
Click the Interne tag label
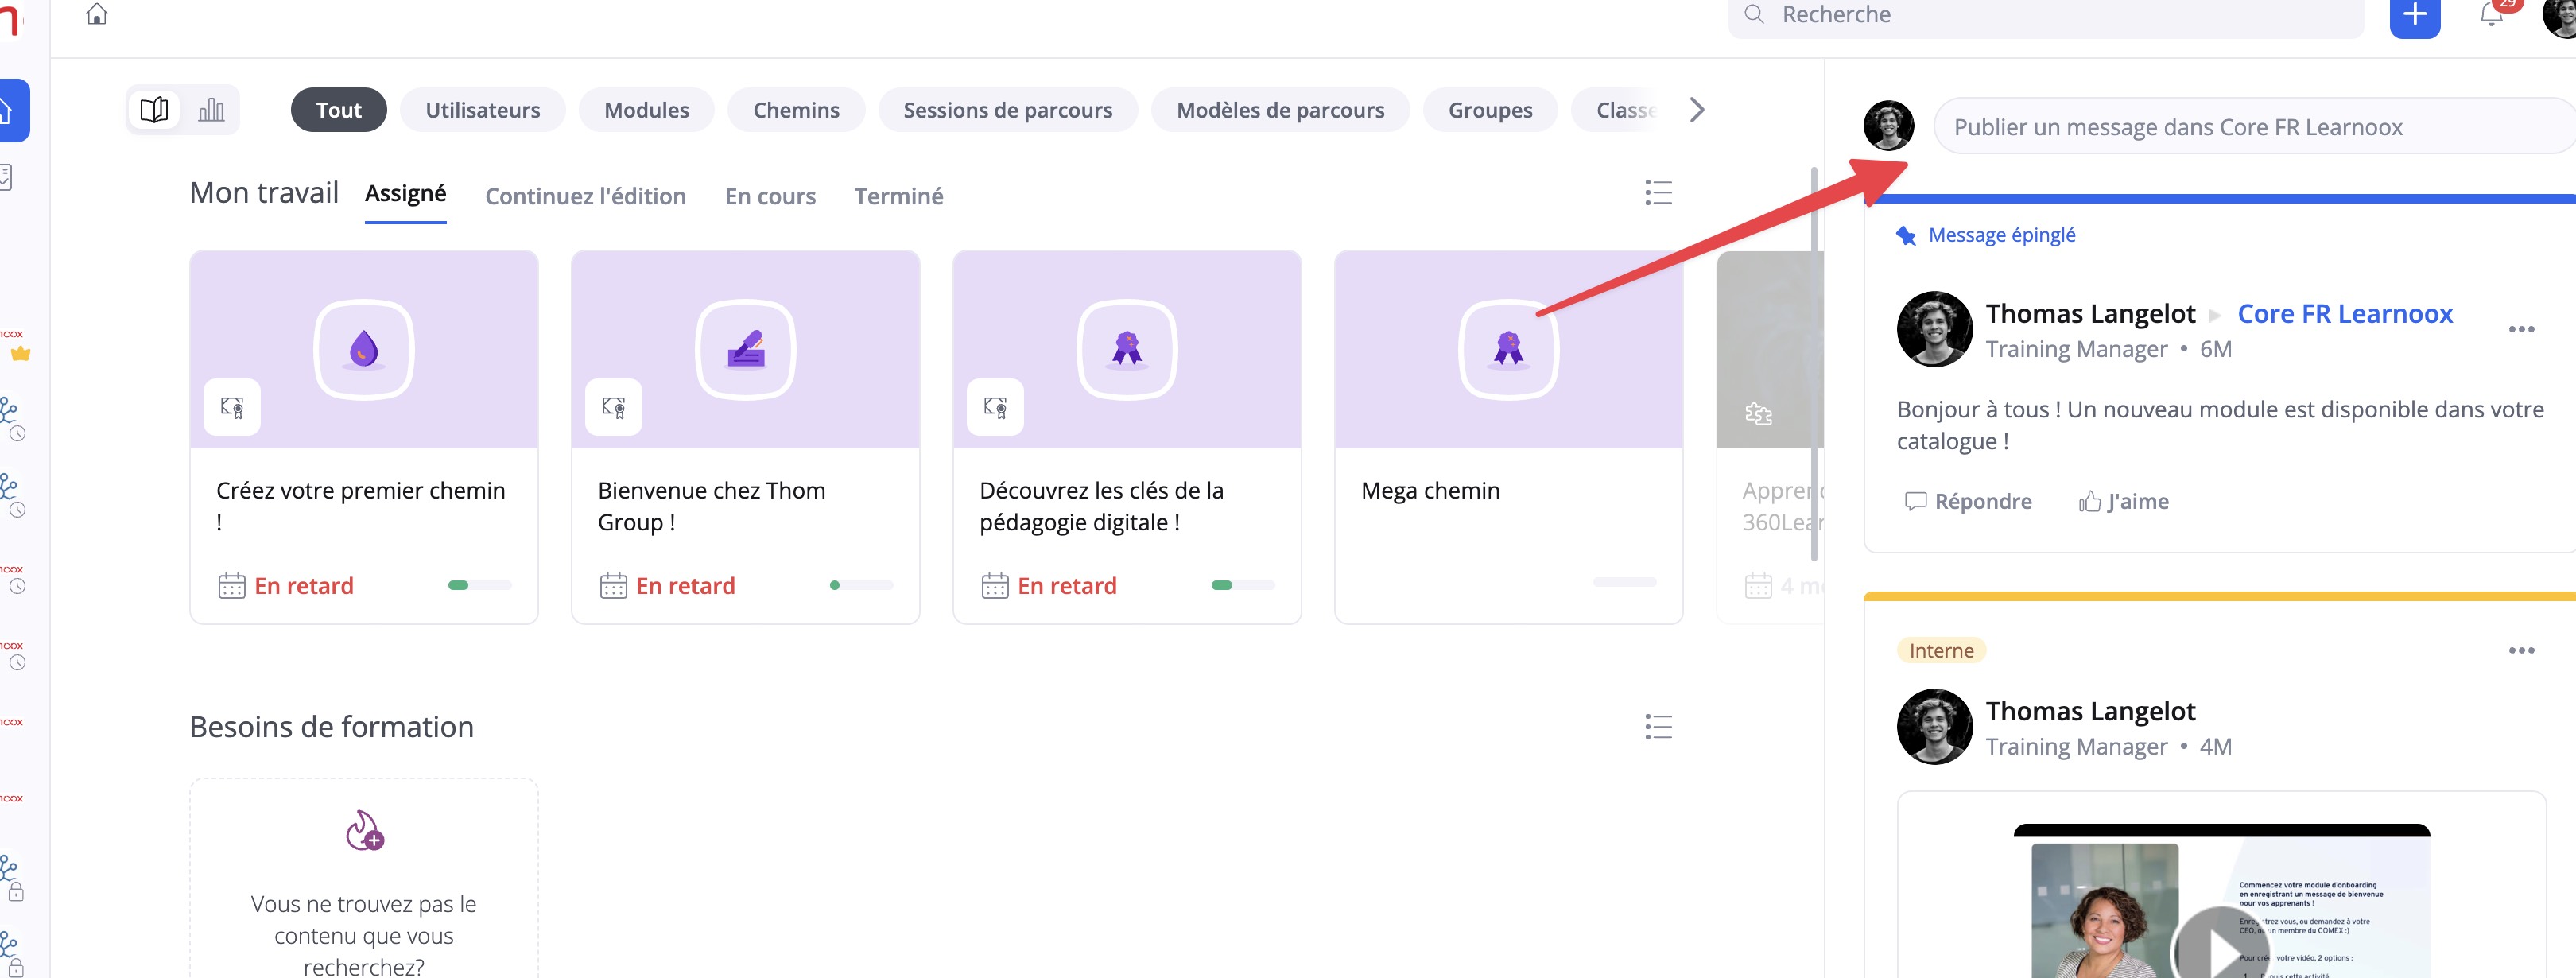click(1941, 650)
